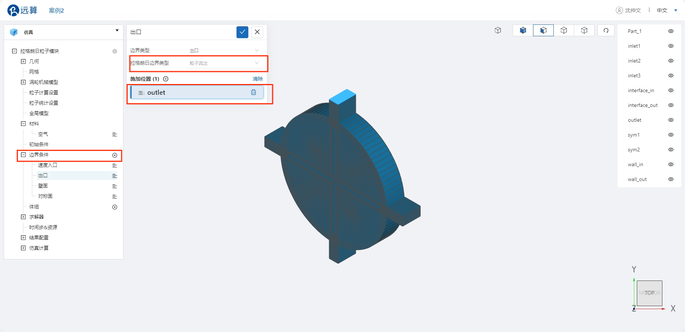Open 全局模型 in the tree
This screenshot has height=332, width=685.
pyautogui.click(x=39, y=113)
